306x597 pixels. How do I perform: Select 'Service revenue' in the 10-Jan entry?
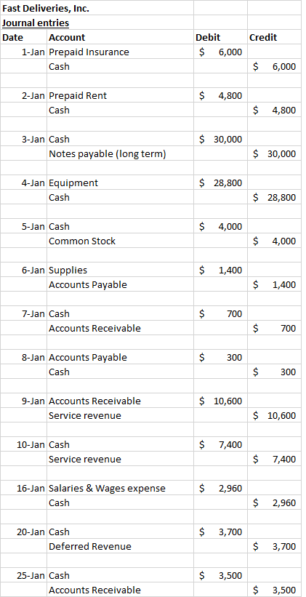coord(120,459)
